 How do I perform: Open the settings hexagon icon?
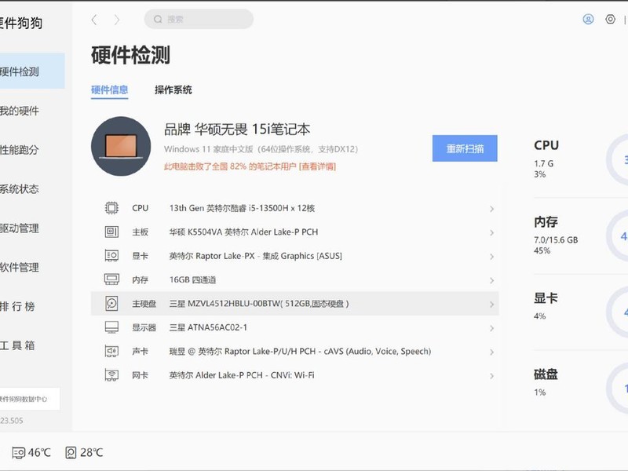tap(610, 19)
